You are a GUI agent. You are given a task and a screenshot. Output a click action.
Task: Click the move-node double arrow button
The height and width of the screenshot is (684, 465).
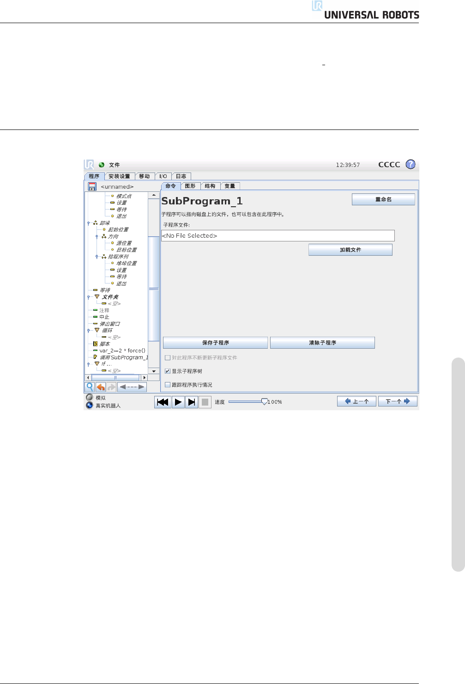click(x=132, y=387)
